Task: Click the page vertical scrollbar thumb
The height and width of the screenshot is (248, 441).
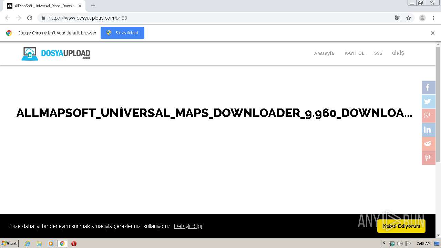Action: click(x=438, y=104)
